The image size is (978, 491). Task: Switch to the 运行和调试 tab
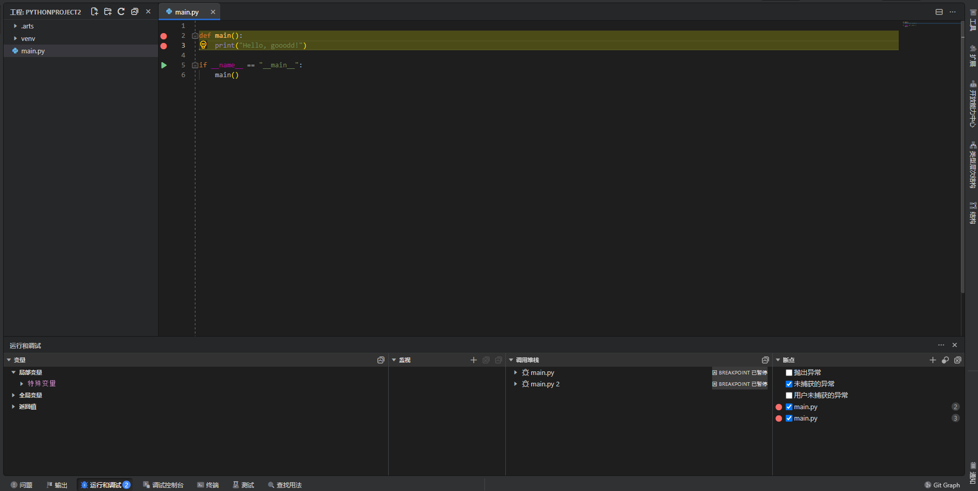click(x=105, y=485)
